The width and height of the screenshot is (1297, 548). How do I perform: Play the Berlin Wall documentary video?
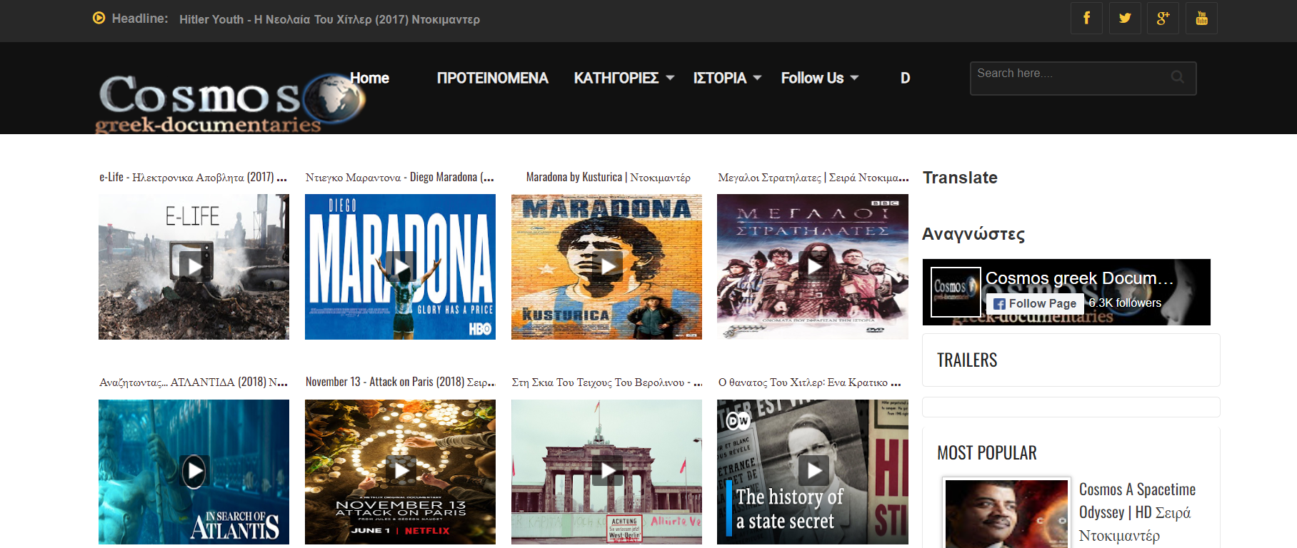606,472
